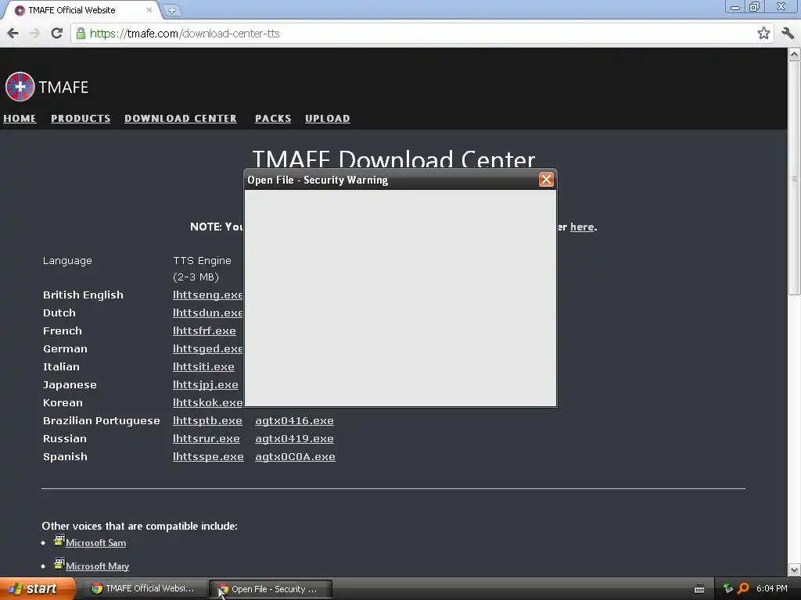Click the vertical scrollbar thumb

(795, 178)
